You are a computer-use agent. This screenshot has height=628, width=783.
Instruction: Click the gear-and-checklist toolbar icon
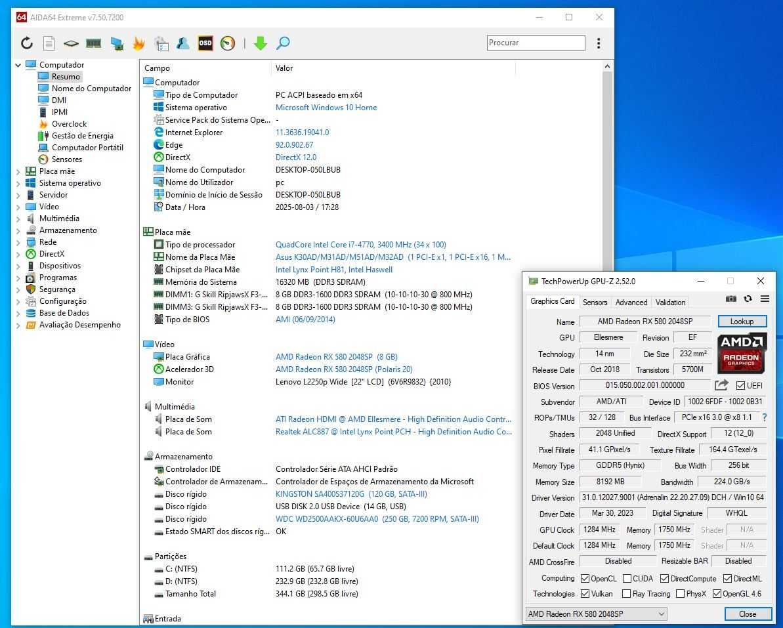tap(161, 43)
